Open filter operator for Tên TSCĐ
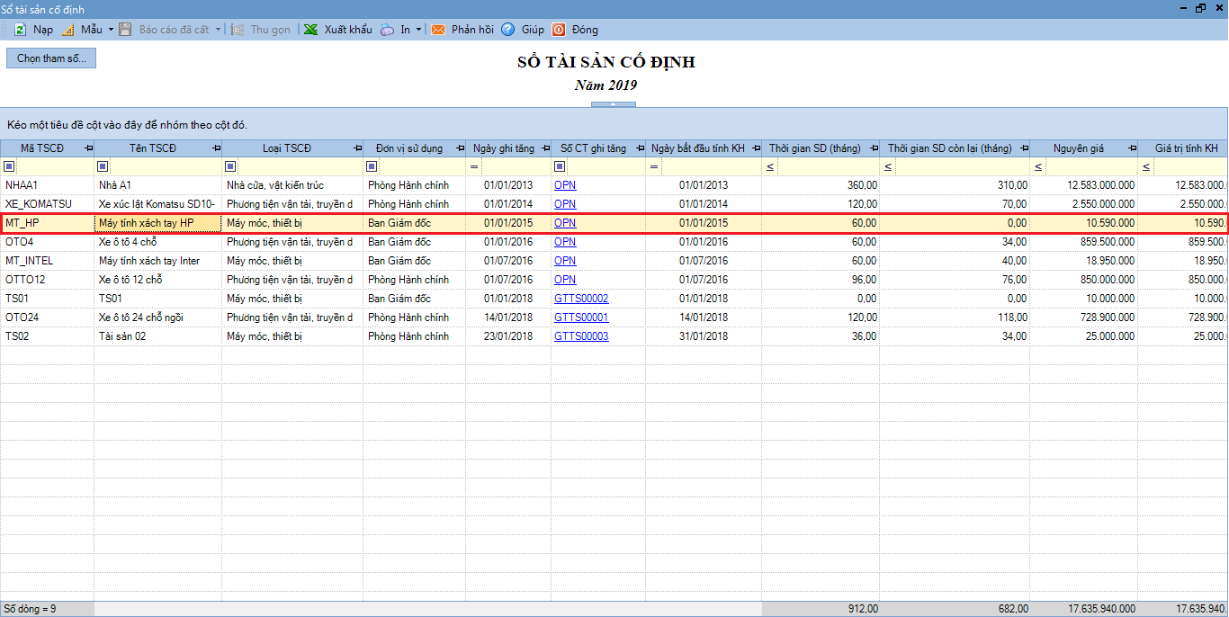Screen dimensions: 1229x617 pyautogui.click(x=103, y=166)
